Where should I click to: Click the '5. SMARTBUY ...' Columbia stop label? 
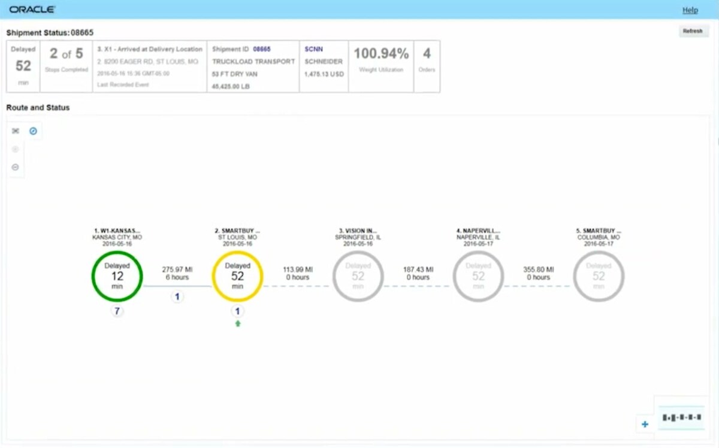(599, 231)
